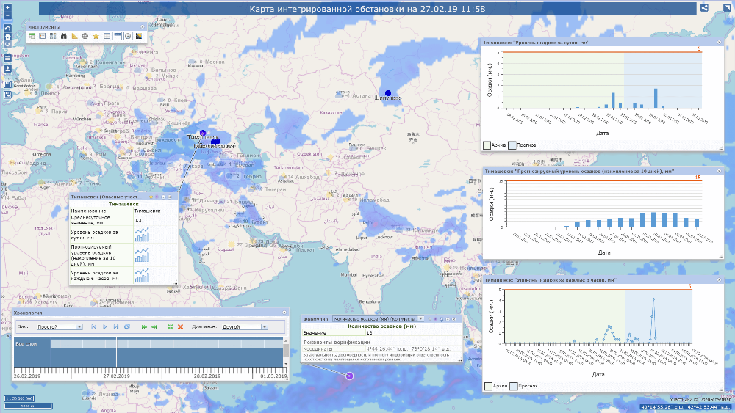Image resolution: width=735 pixels, height=413 pixels.
Task: Open the Диапазон dropdown set to Другой
Action: coord(244,326)
